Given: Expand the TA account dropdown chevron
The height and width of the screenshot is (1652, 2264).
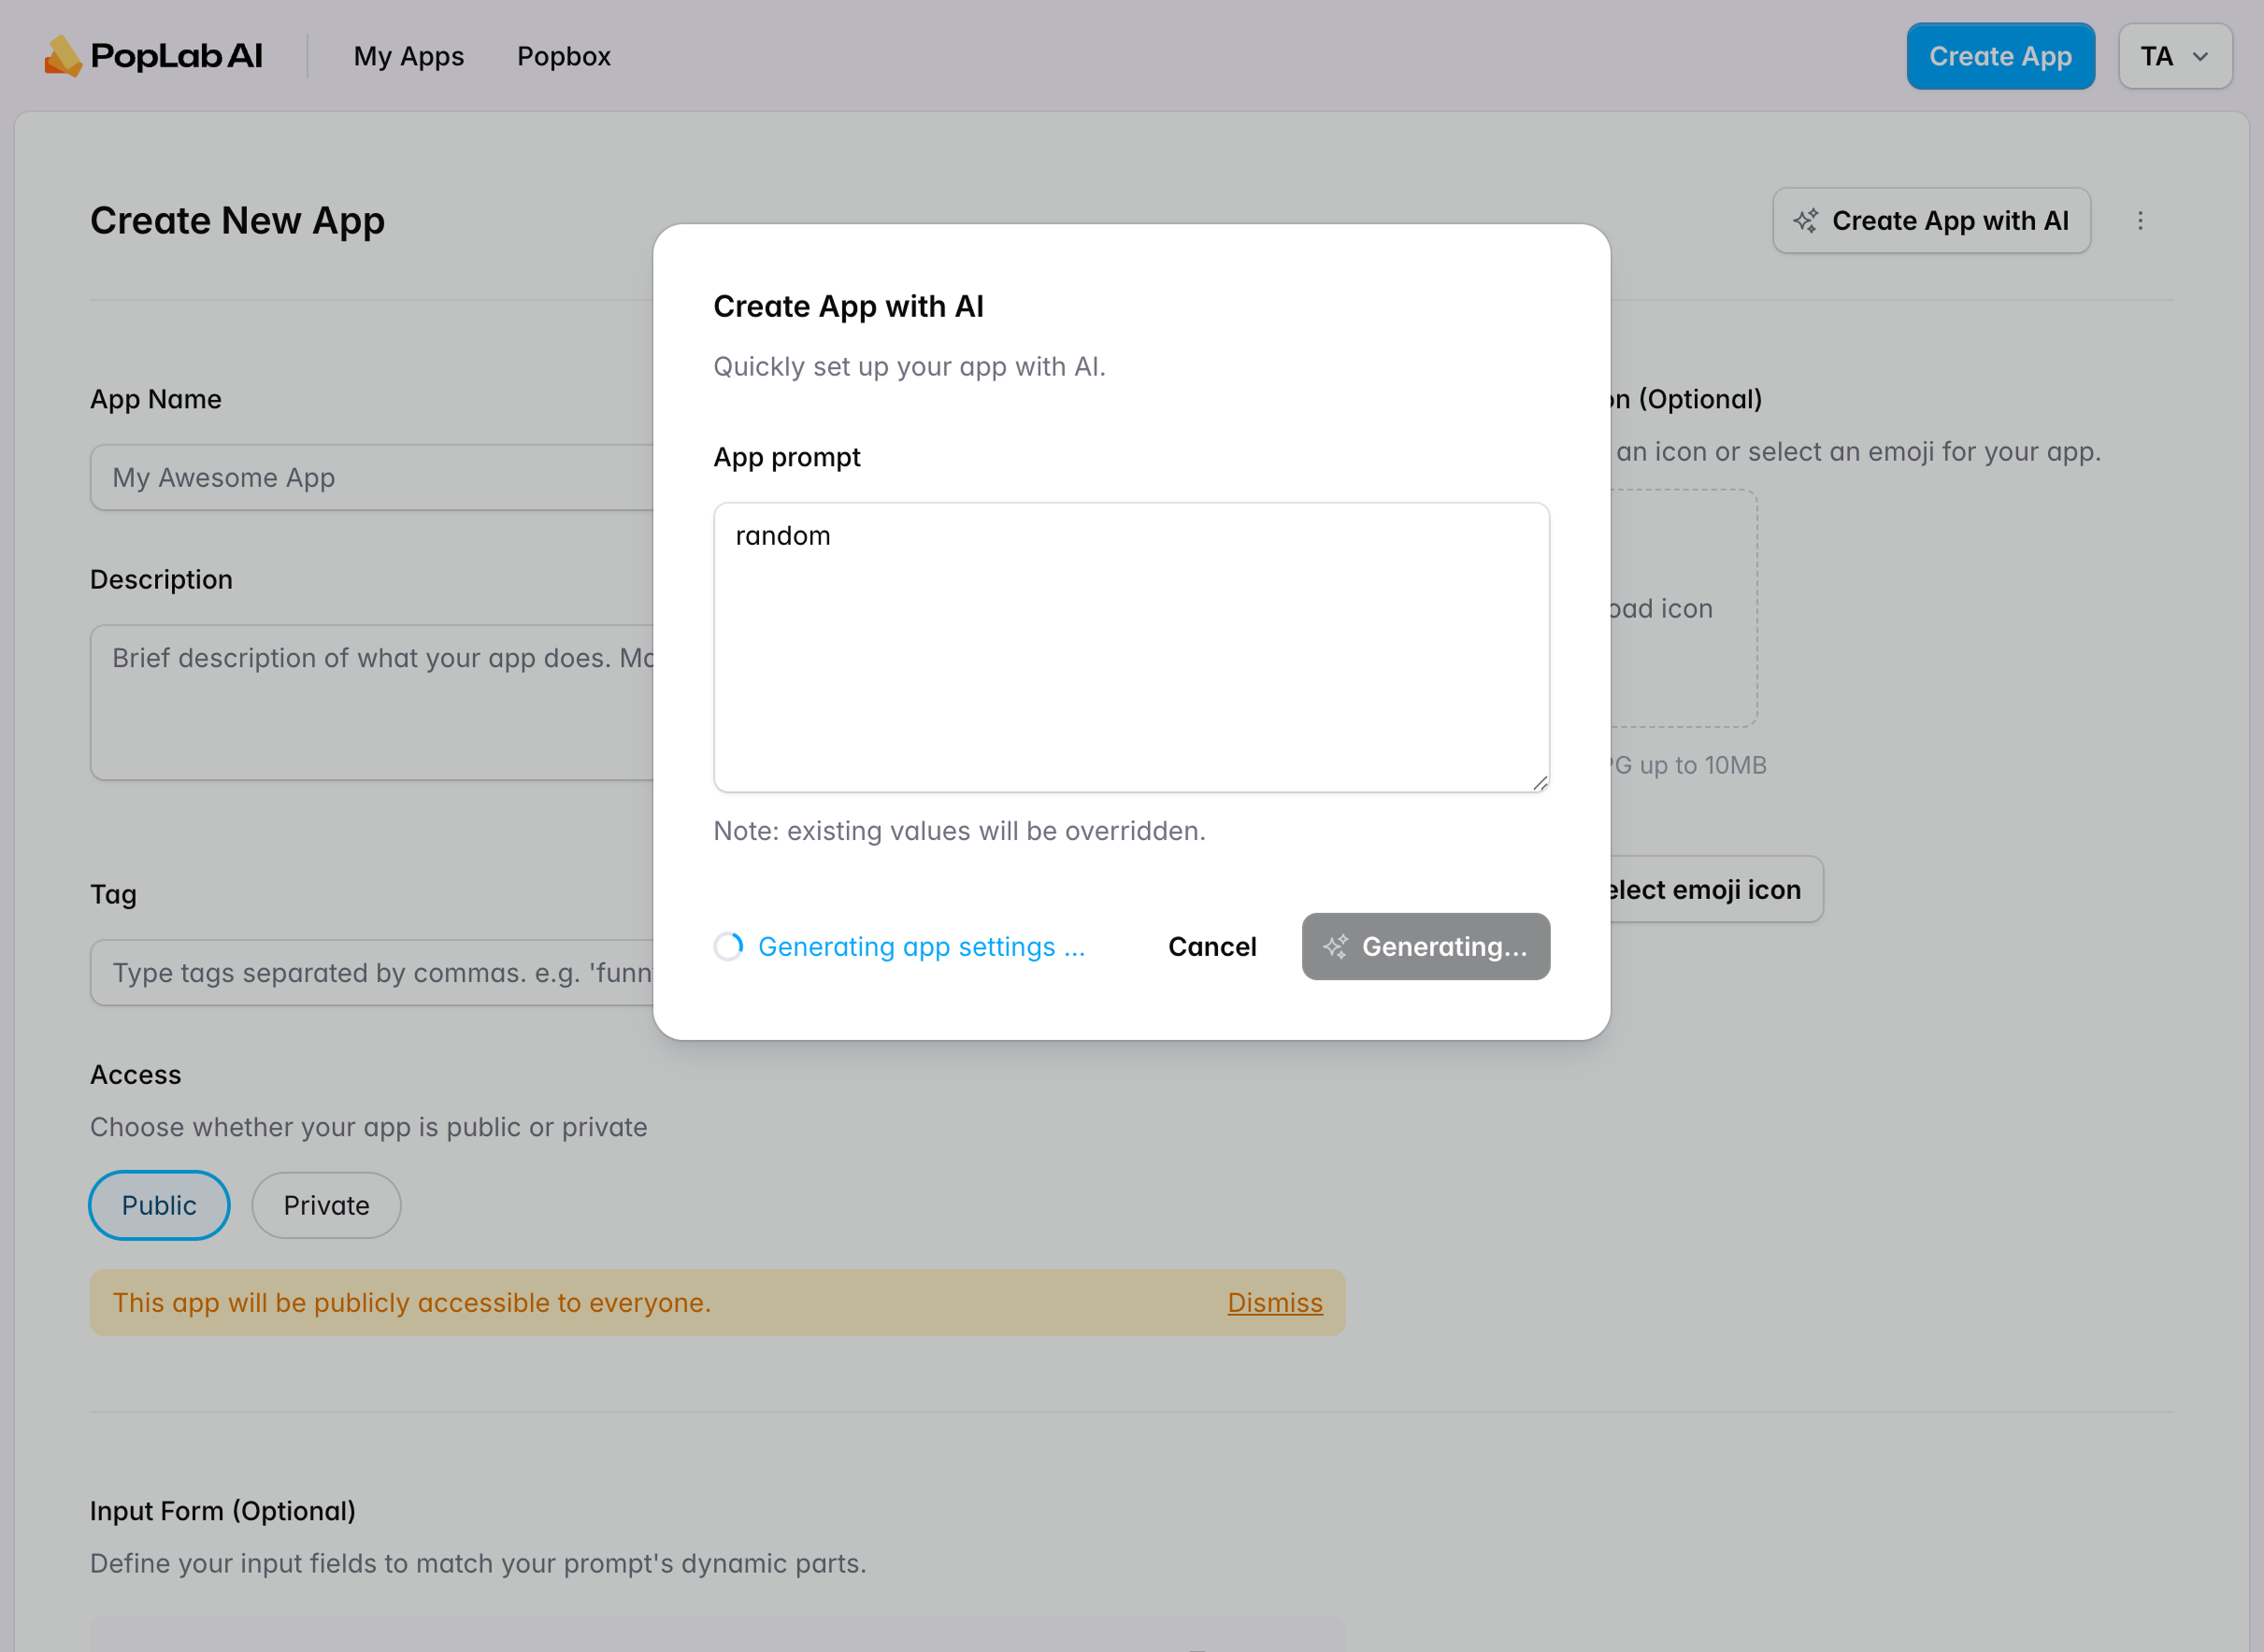Looking at the screenshot, I should (2200, 57).
